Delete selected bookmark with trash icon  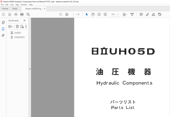[x=17, y=27]
